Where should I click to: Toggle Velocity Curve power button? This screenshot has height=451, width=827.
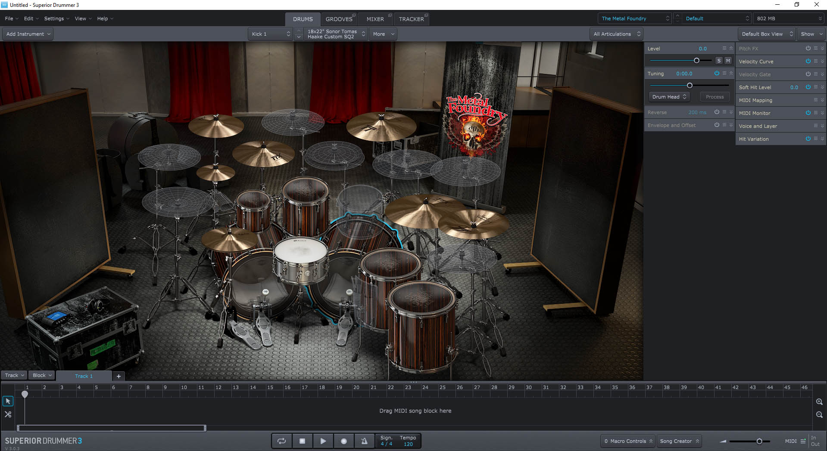coord(808,61)
